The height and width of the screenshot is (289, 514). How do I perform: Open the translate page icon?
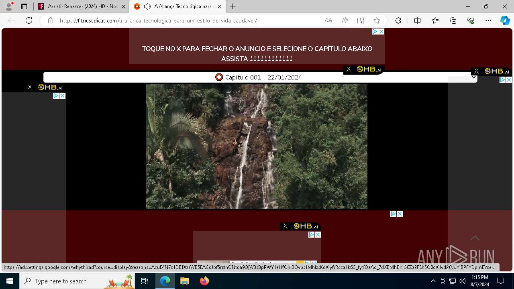328,20
